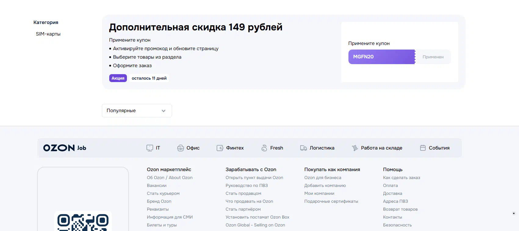Open Установить постамат Ozon Box link
519x231 pixels.
point(258,217)
